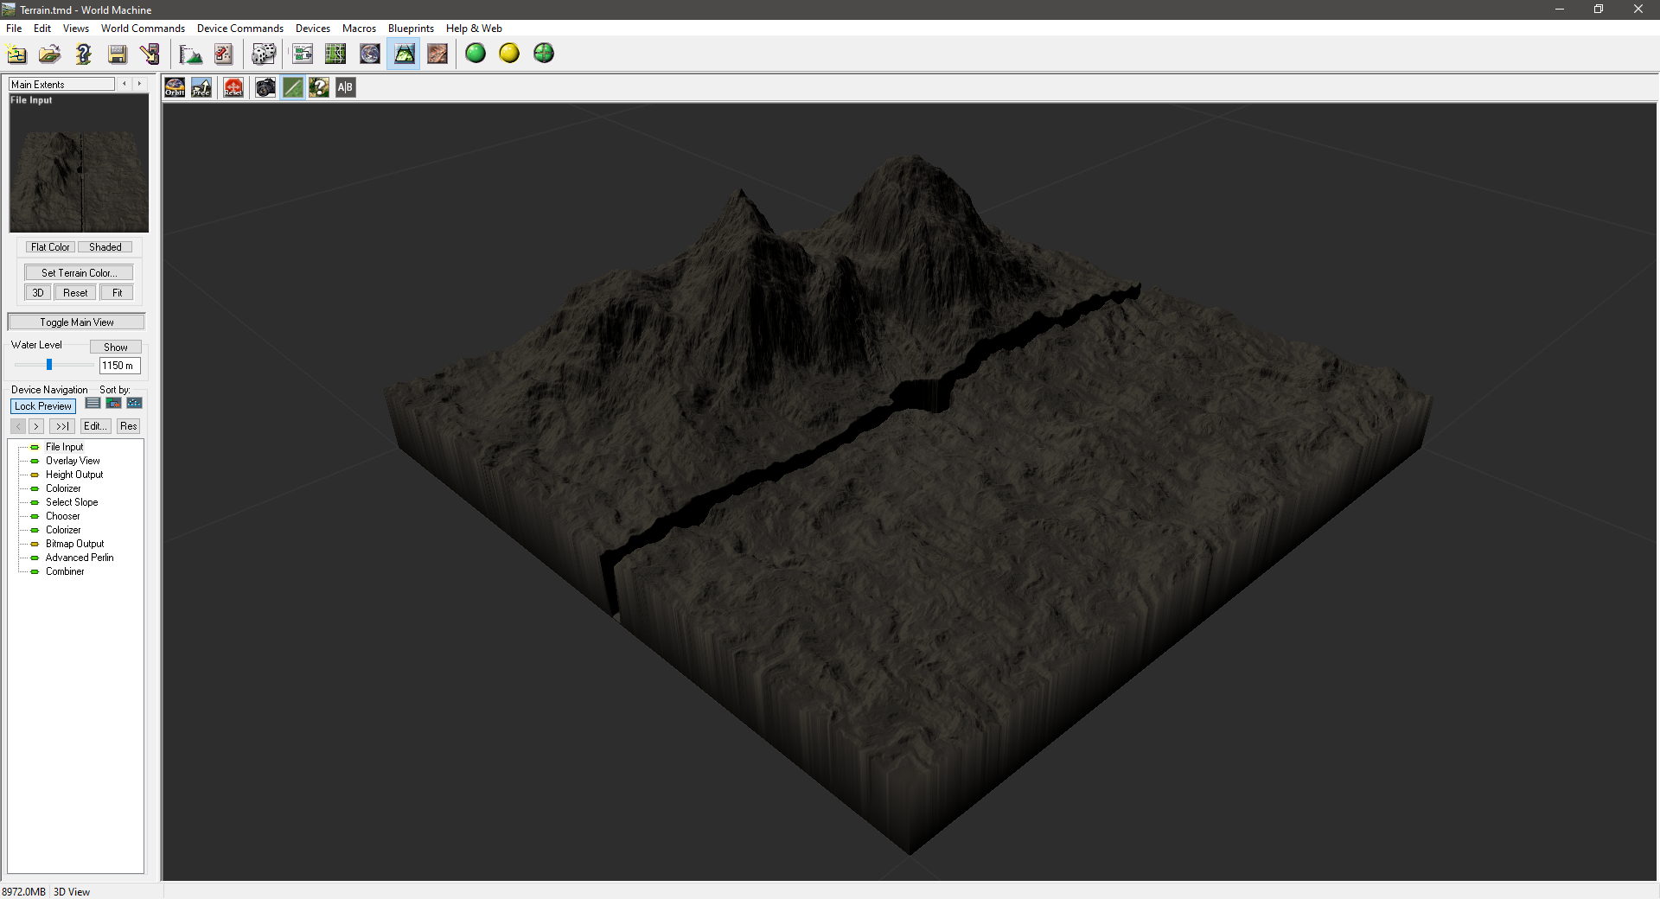Switch camera to Free mode
The height and width of the screenshot is (899, 1660).
(201, 87)
